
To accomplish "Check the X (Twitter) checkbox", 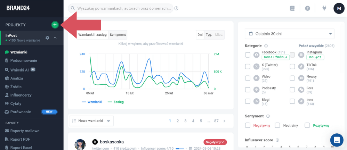I will (248, 66).
